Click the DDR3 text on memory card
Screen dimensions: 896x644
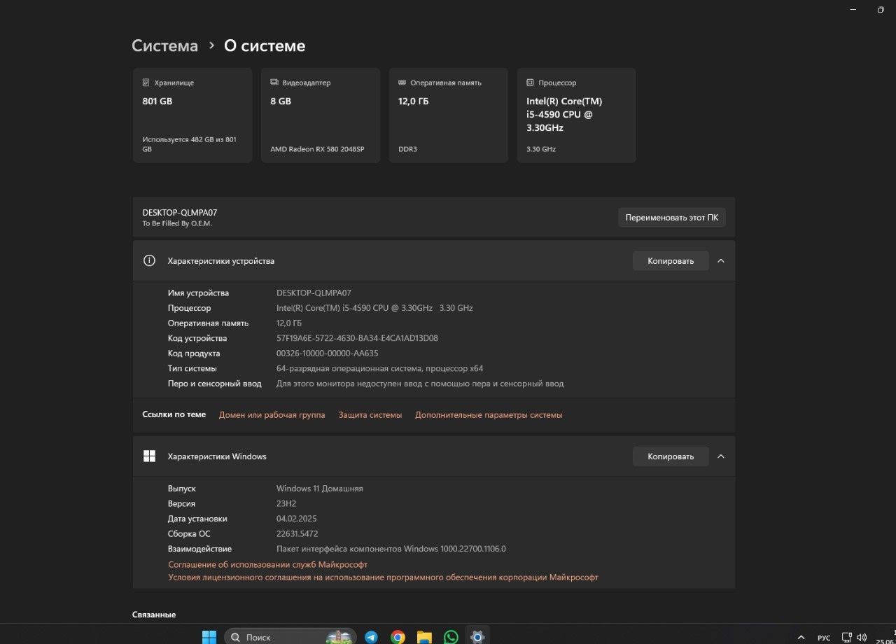coord(407,149)
